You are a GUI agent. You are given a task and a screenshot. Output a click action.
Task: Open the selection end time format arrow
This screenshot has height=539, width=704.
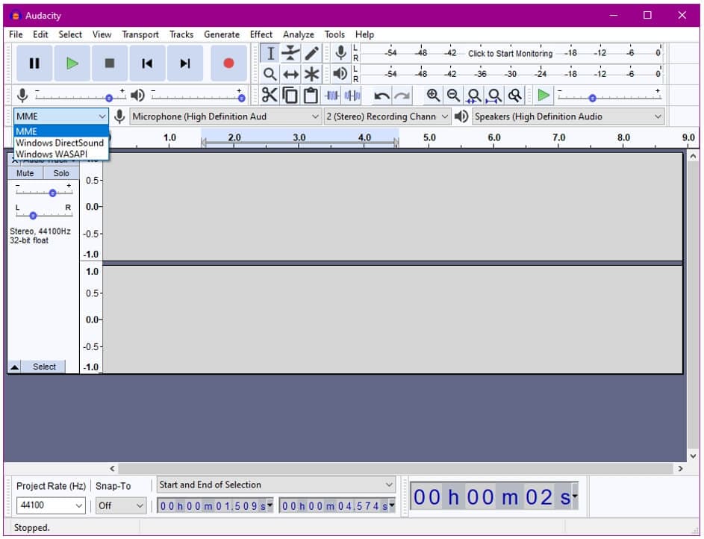(x=392, y=505)
